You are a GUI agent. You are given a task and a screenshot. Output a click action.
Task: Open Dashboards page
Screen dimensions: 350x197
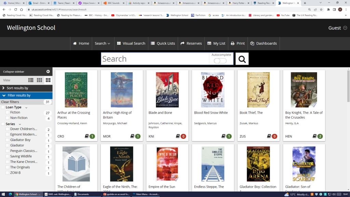click(264, 43)
